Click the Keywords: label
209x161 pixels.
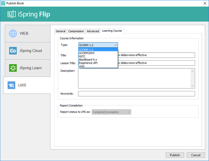67,94
